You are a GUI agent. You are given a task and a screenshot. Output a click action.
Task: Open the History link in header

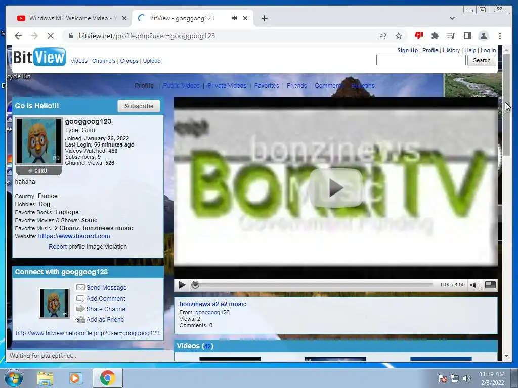point(451,50)
